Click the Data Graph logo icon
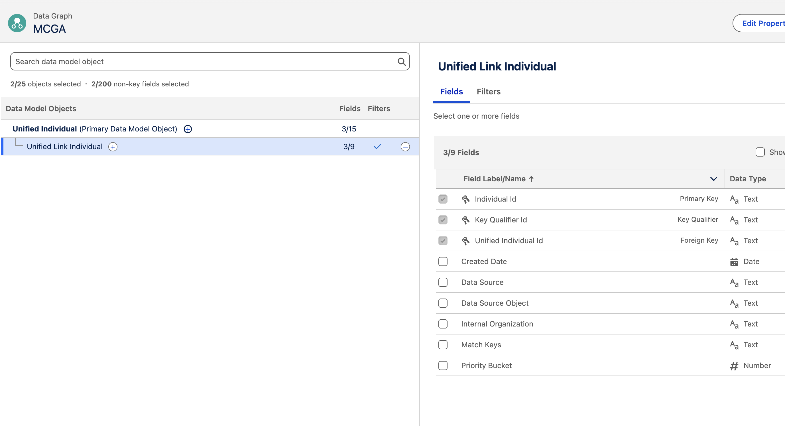 pos(17,23)
